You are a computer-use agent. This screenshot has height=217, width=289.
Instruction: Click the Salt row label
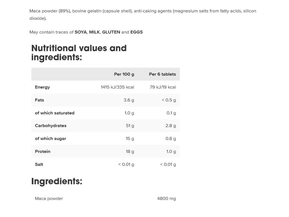(x=39, y=164)
